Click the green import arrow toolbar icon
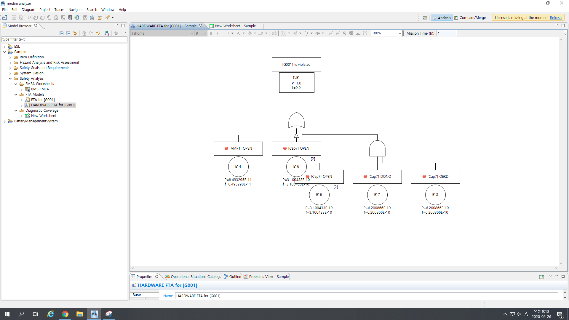569x320 pixels. click(x=77, y=18)
